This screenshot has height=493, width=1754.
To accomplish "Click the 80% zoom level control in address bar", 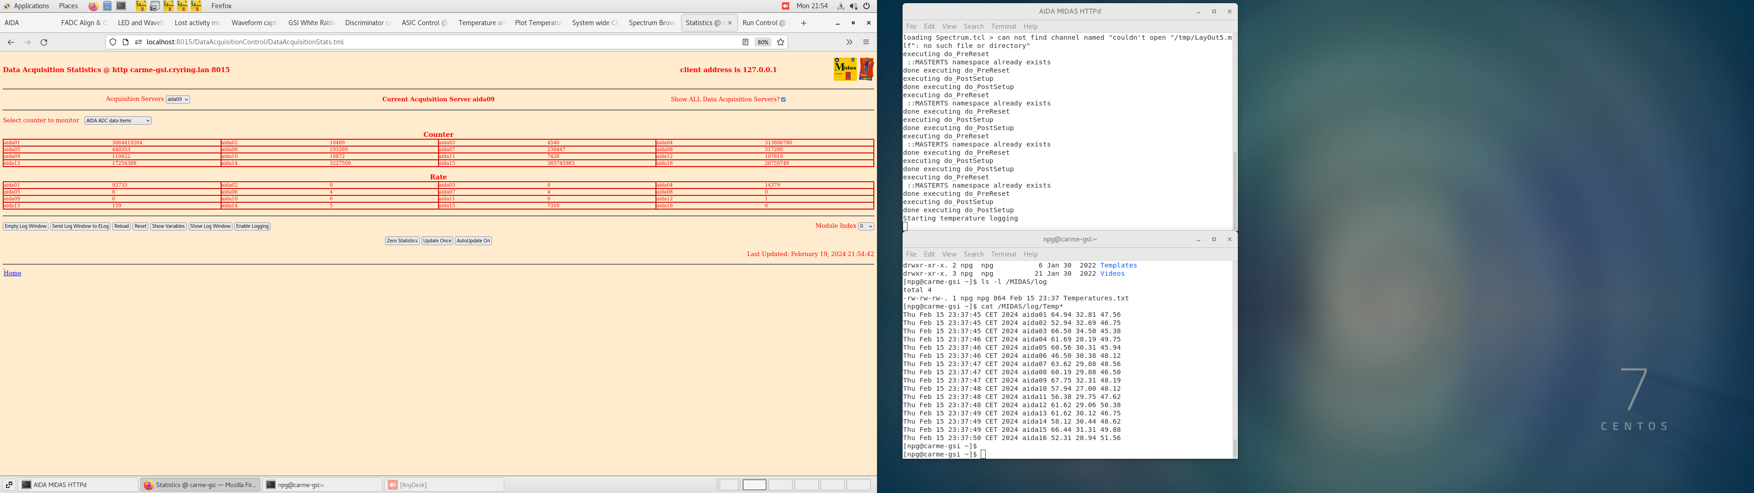I will 762,42.
